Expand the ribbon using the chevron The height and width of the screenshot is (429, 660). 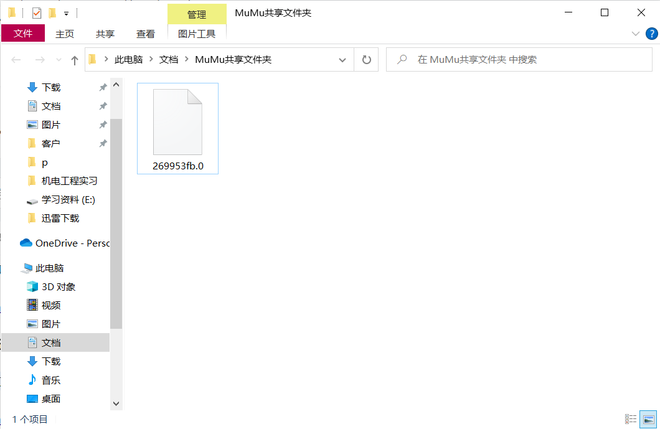635,34
